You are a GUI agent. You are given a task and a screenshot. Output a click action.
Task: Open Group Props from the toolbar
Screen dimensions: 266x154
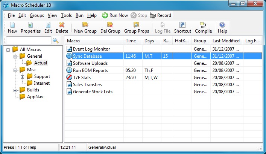pyautogui.click(x=137, y=25)
